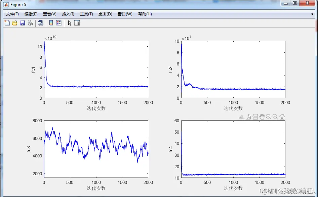Select the Zoom In magnifier tool
Screen dimensions: 318x197
pyautogui.click(x=269, y=117)
